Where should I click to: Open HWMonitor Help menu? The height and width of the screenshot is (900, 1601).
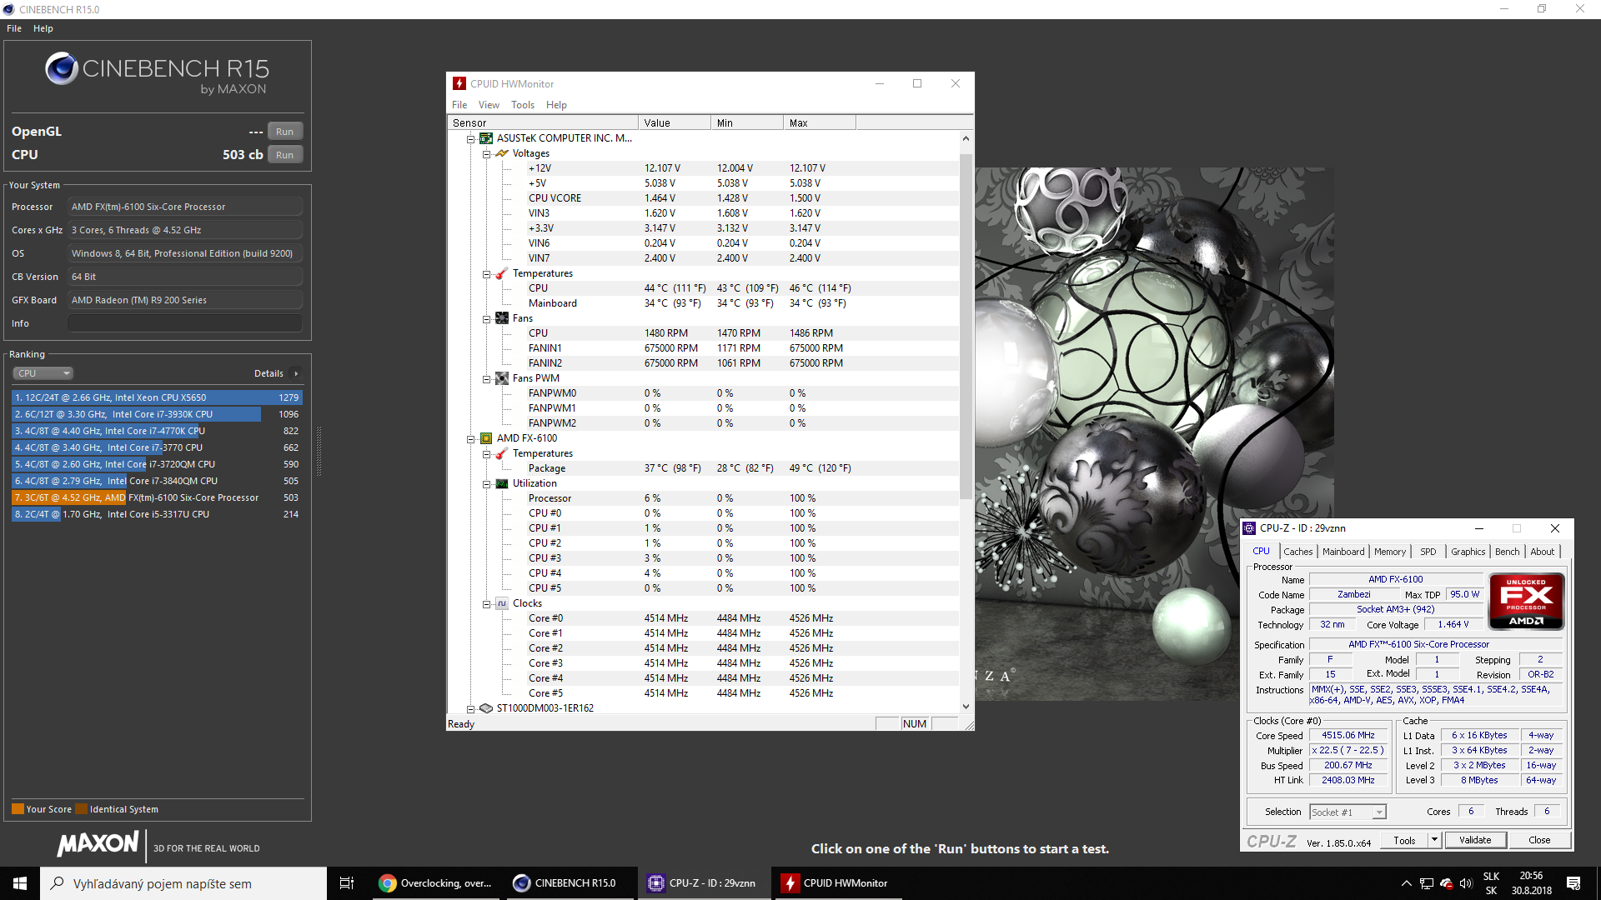coord(556,105)
